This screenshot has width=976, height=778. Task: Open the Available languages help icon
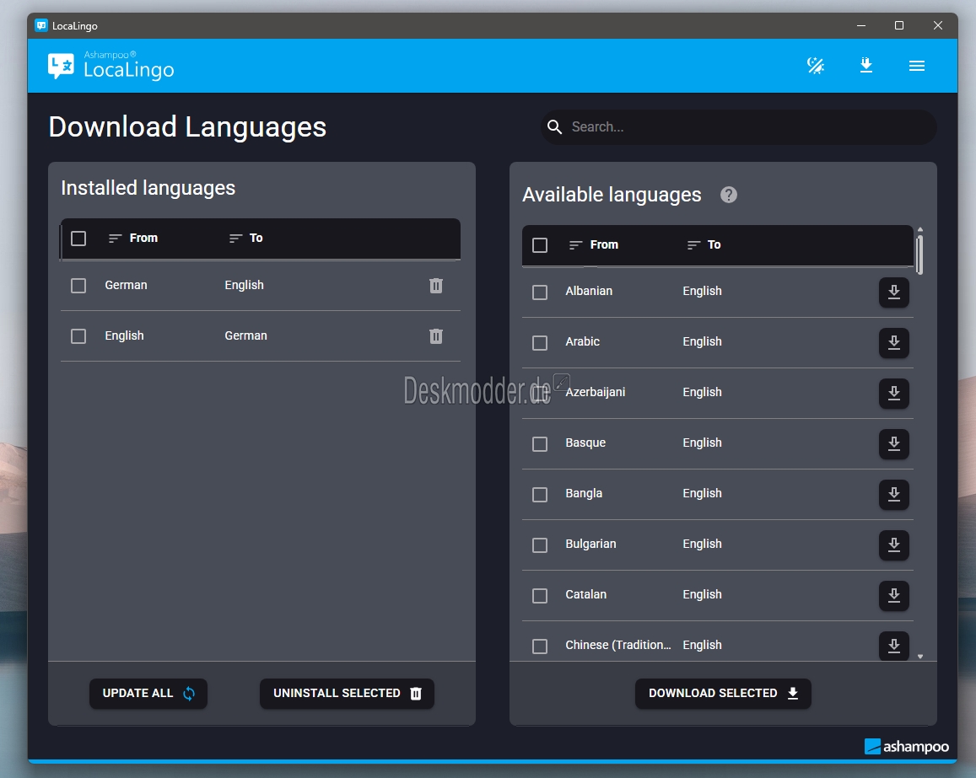[728, 195]
